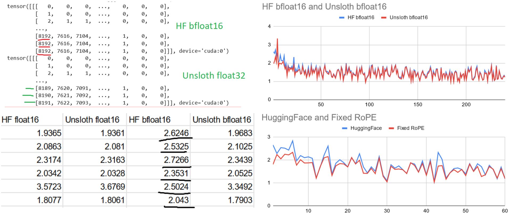Click the tensor value 8189 marked in green
Viewport: 511px width, 217px height.
pyautogui.click(x=44, y=88)
